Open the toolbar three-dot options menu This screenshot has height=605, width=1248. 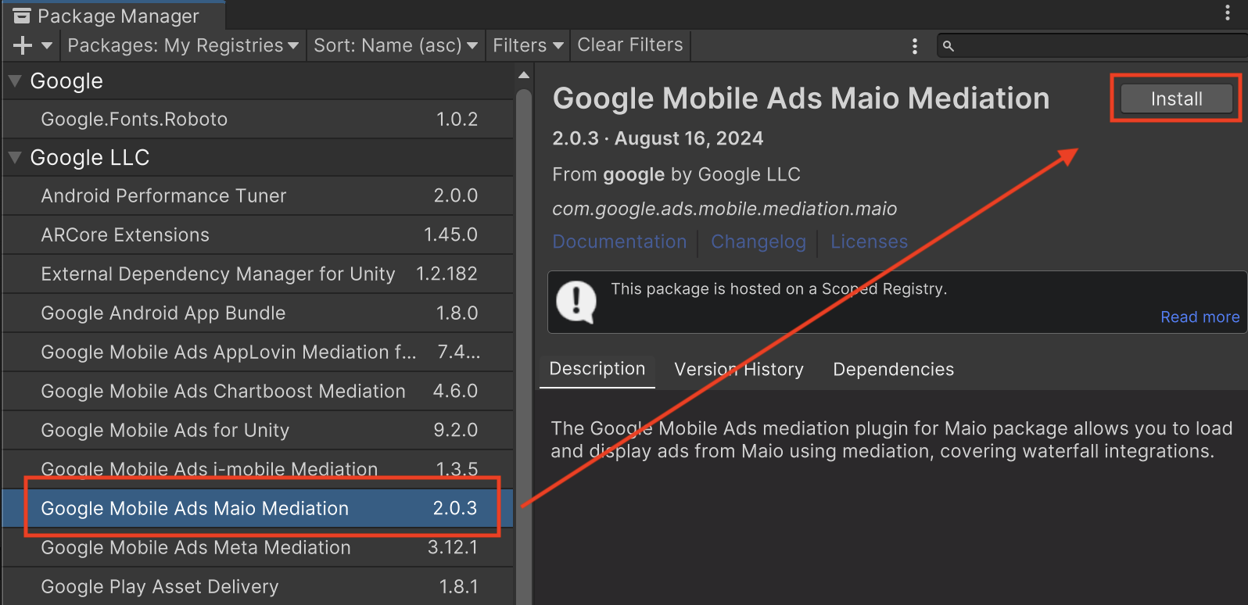coord(914,46)
